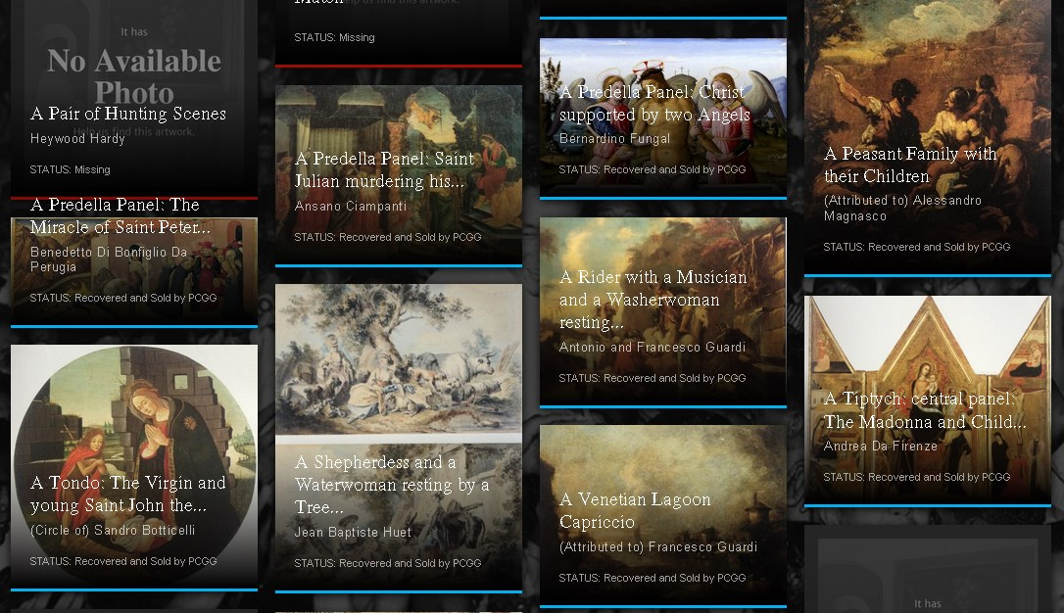
Task: Click the Jean Baptiste Huet artist name
Action: tap(353, 533)
